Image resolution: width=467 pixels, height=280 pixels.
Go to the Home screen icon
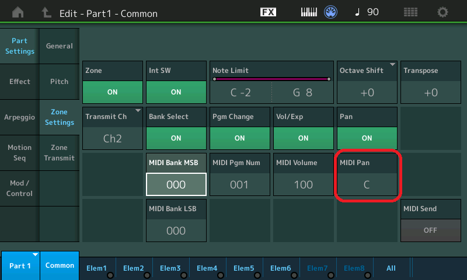18,12
